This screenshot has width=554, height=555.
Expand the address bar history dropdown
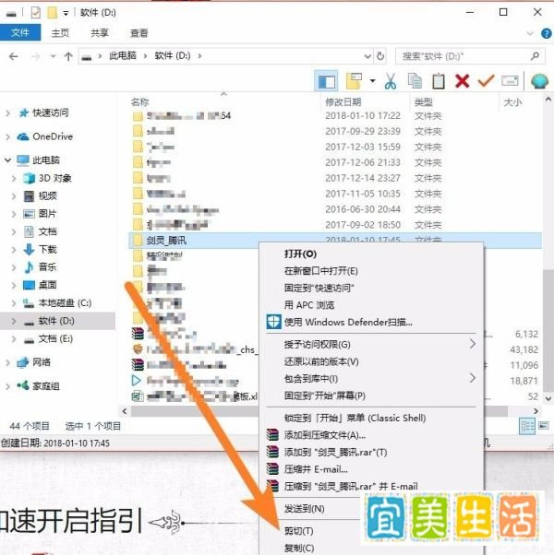[367, 56]
